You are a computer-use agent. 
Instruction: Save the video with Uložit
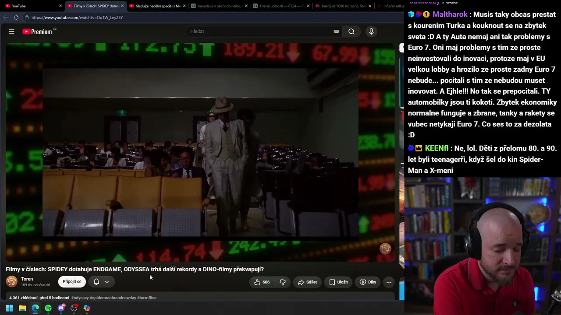click(338, 282)
